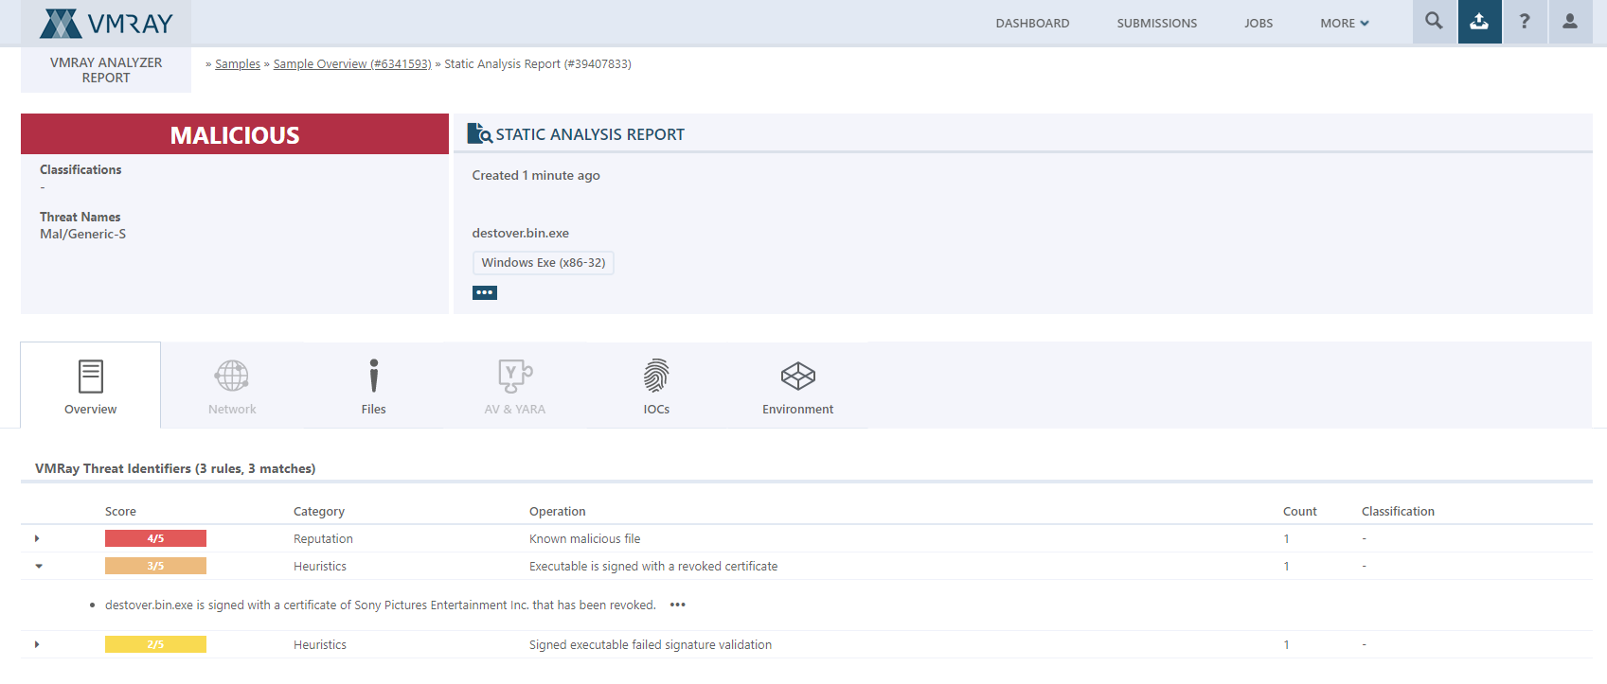Show more details after Sony certificate text

point(678,605)
